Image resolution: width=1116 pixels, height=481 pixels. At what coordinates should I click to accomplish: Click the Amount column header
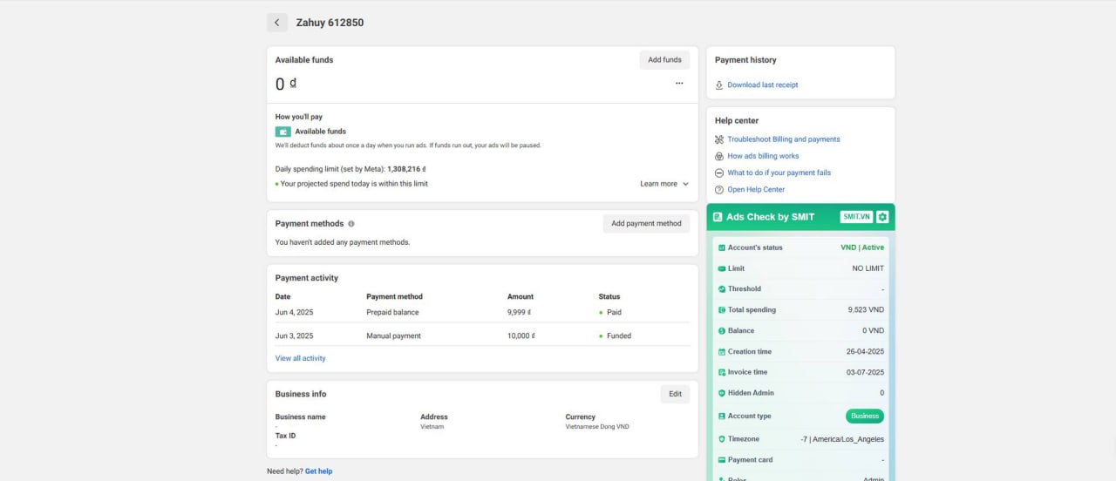pos(521,296)
